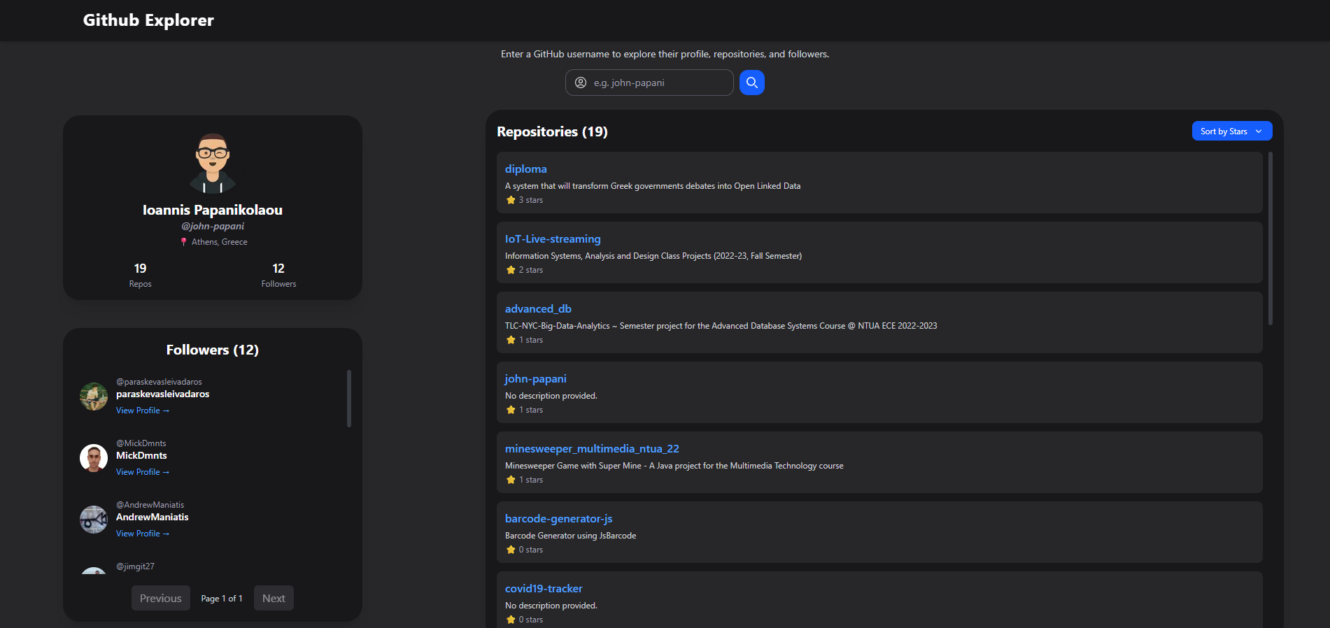The height and width of the screenshot is (628, 1330).
Task: Open the john-papani repository link
Action: tap(536, 379)
